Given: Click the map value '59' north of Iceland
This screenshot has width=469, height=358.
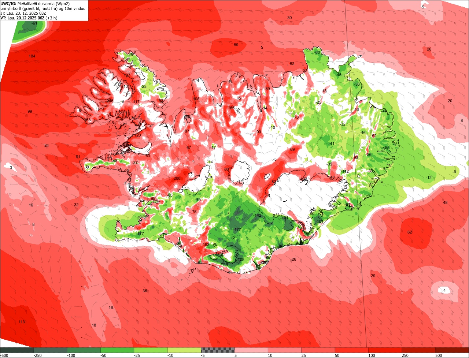Looking at the screenshot, I should [236, 45].
